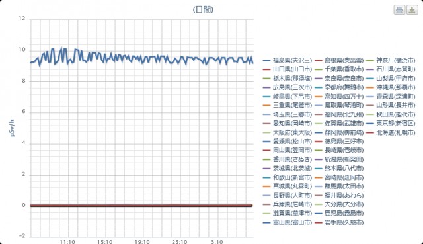
Task: Toggle 大阪府(東大阪) legend item
Action: (288, 132)
